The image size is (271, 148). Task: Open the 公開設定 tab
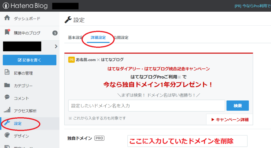tap(121, 38)
